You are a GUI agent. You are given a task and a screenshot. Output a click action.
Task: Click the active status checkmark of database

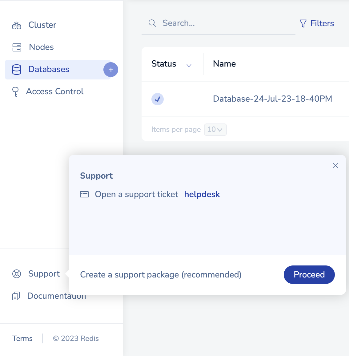pos(158,99)
